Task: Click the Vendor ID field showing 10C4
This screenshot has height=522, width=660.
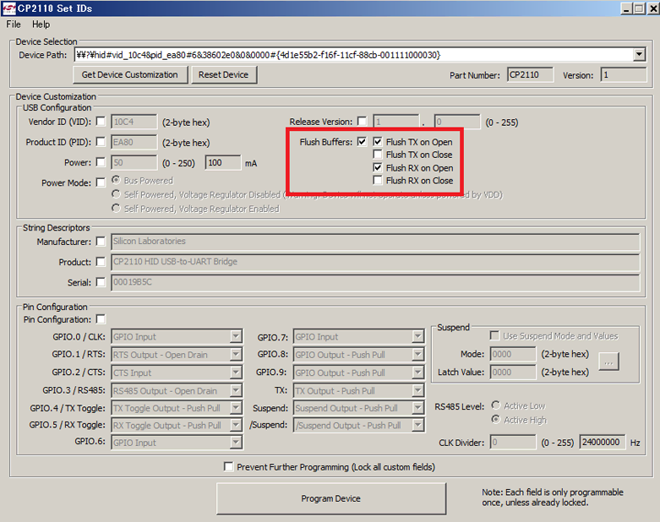Action: pyautogui.click(x=134, y=122)
